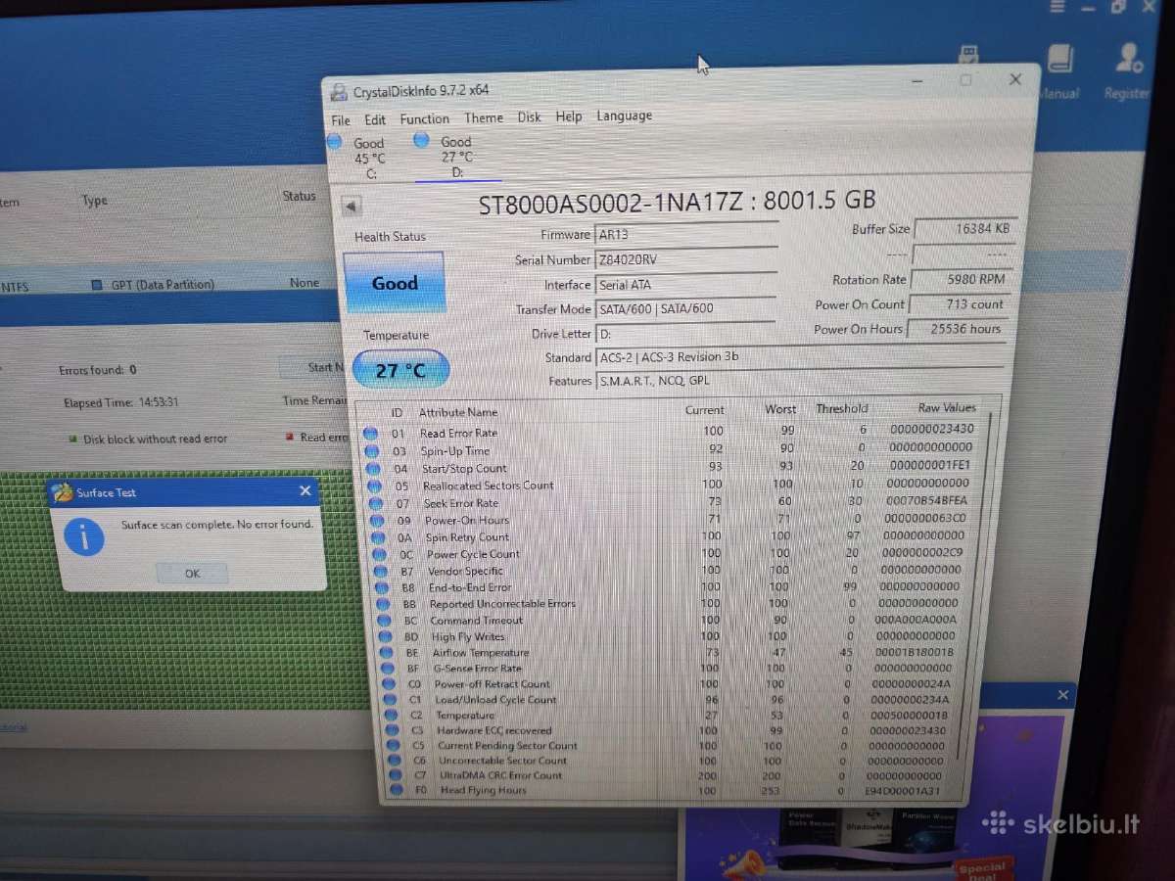Open the Function menu
Image resolution: width=1175 pixels, height=881 pixels.
pos(424,118)
